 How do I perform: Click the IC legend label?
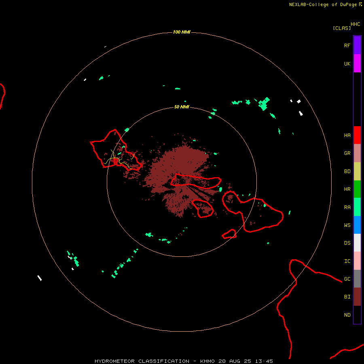[x=347, y=261]
